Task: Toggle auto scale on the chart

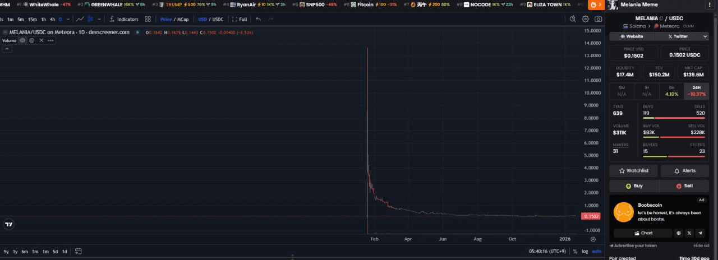Action: tap(597, 251)
